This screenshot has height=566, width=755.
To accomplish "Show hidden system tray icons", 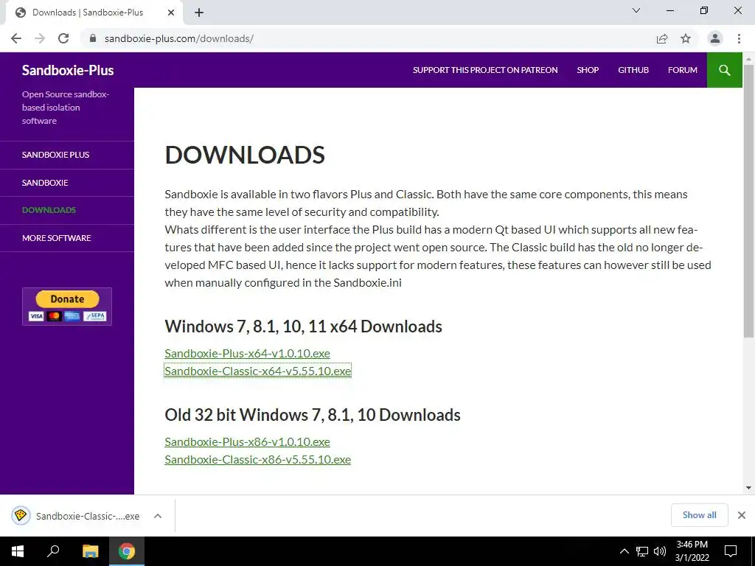I will coord(624,551).
